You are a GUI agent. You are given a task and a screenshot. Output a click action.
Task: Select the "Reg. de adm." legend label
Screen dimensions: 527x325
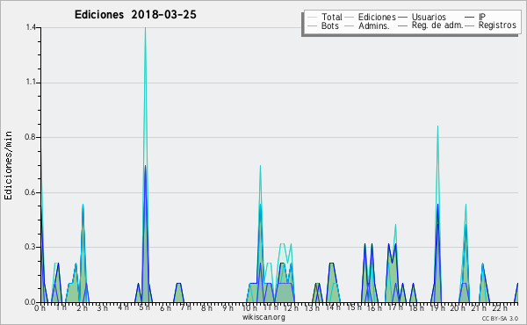pos(437,25)
